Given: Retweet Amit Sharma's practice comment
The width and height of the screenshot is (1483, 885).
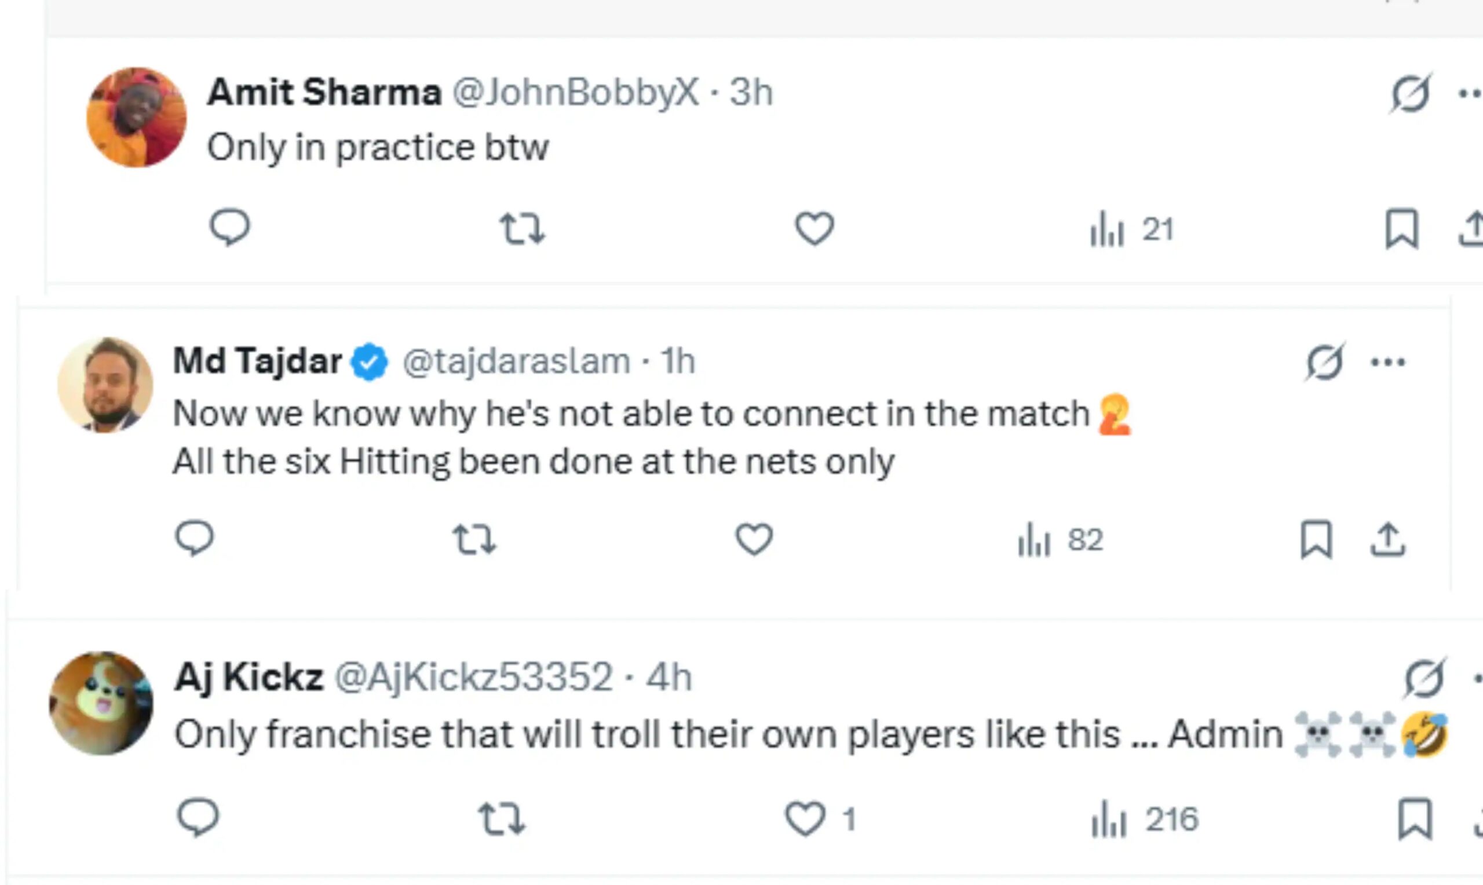Looking at the screenshot, I should pyautogui.click(x=522, y=229).
